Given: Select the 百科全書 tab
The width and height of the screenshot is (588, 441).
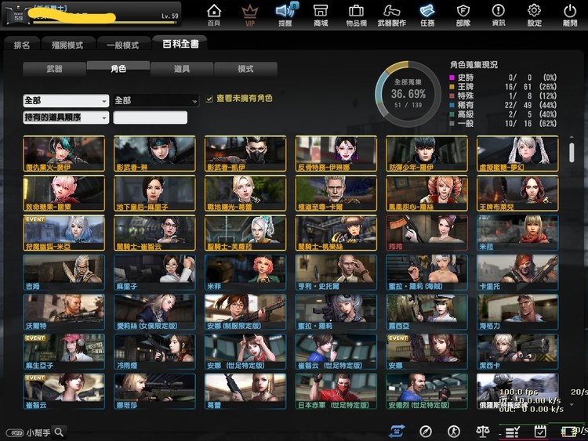Looking at the screenshot, I should point(180,44).
